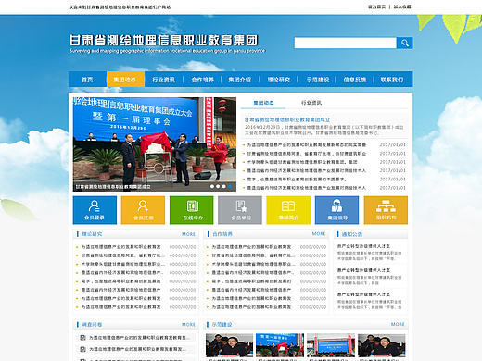Switch to the 行业资讯 tab in the news panel
This screenshot has width=482, height=361.
(x=311, y=103)
